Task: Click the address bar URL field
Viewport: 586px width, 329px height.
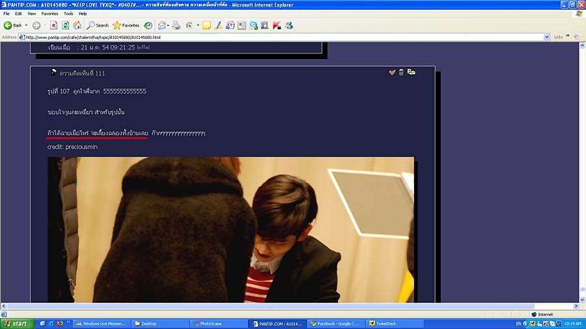Action: pyautogui.click(x=284, y=37)
